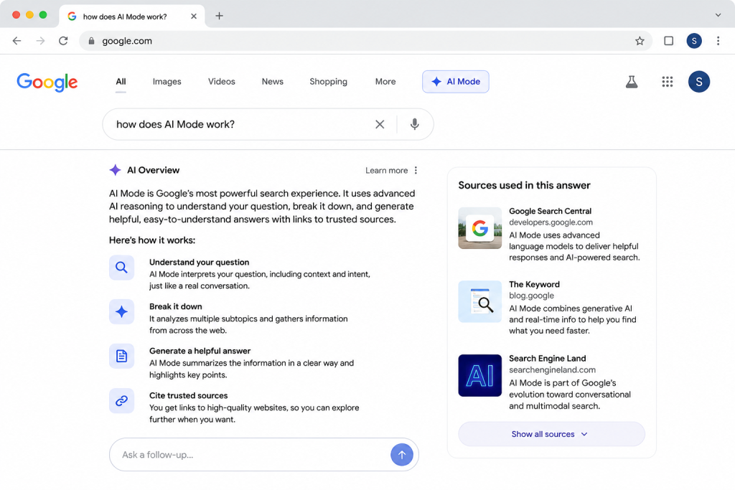
Task: Click the 'Break it down' heading
Action: tap(175, 306)
